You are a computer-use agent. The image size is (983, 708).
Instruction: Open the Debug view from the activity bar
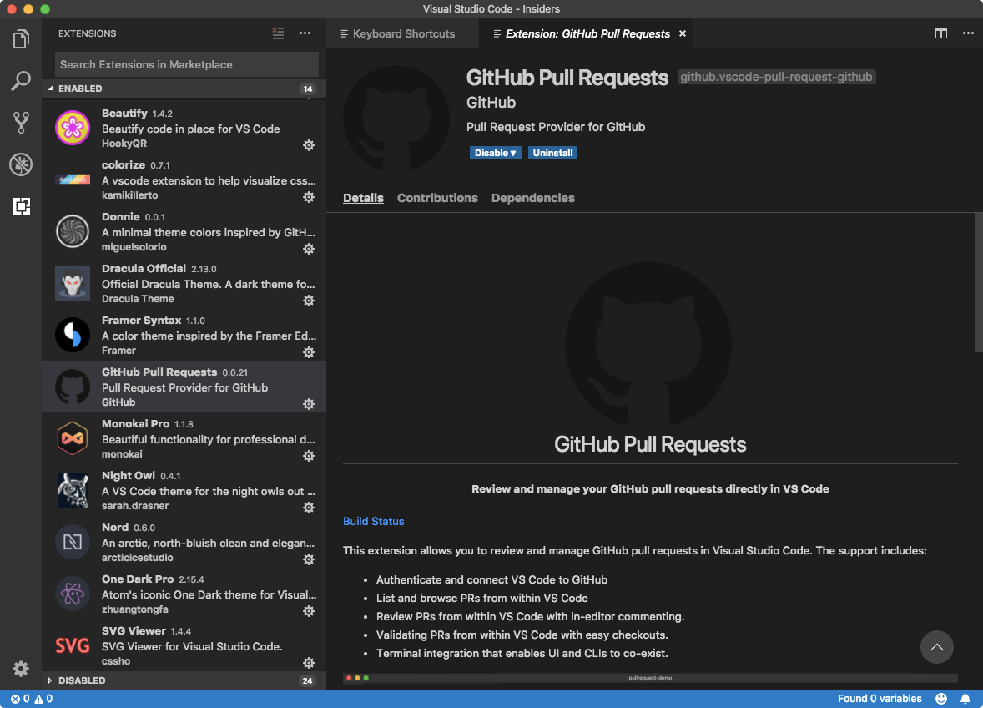tap(20, 164)
